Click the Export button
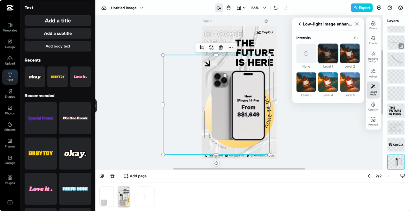This screenshot has height=211, width=409. click(x=362, y=8)
